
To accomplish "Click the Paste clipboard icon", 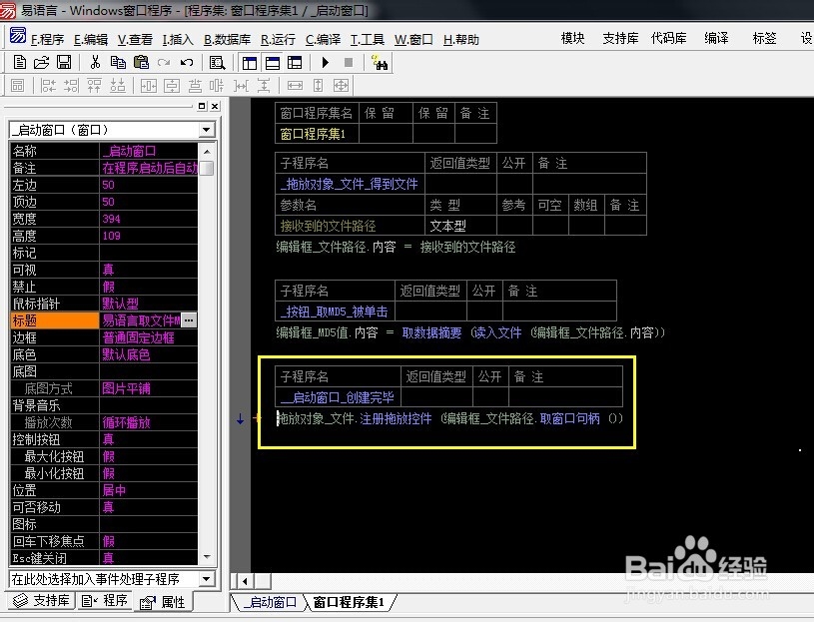I will click(141, 63).
